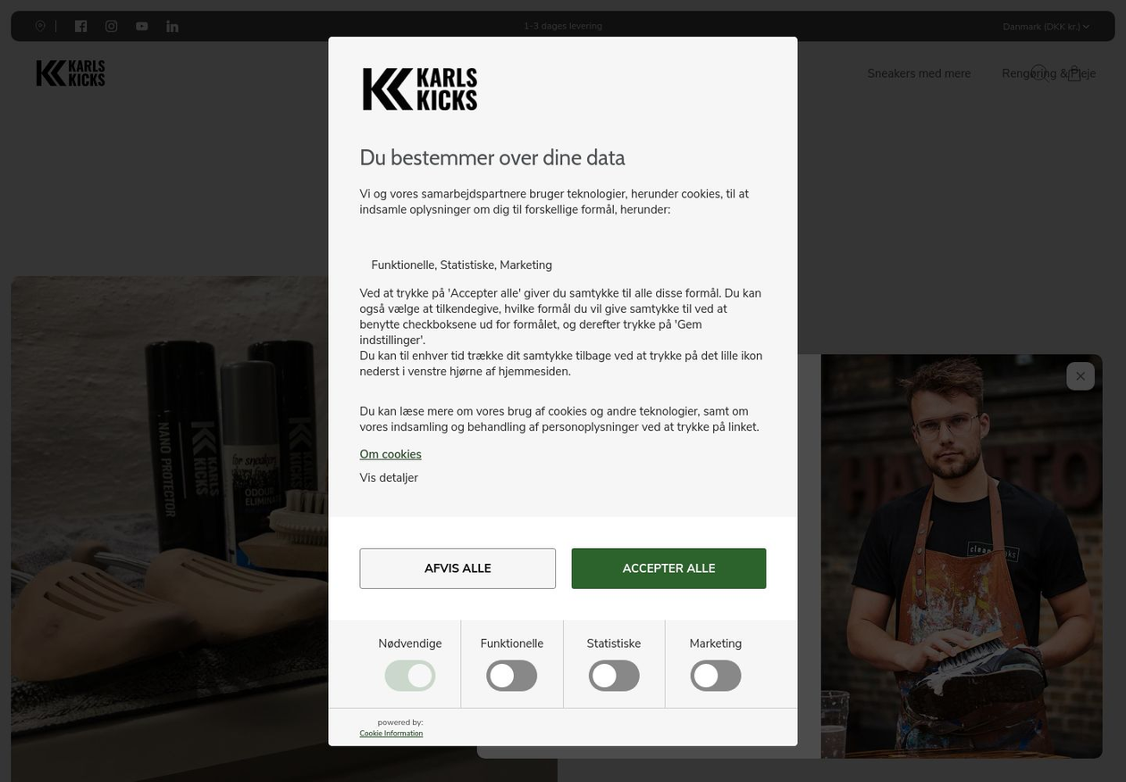Open the YouTube icon in top bar
This screenshot has height=782, width=1126.
tap(142, 26)
